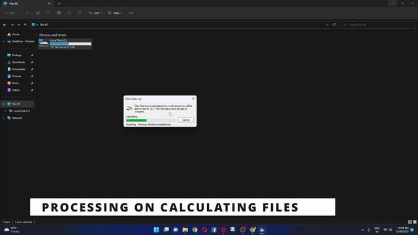Switch to details view in status bar
The width and height of the screenshot is (418, 235).
(x=410, y=222)
